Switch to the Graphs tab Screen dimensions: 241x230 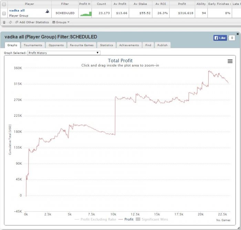tap(12, 45)
